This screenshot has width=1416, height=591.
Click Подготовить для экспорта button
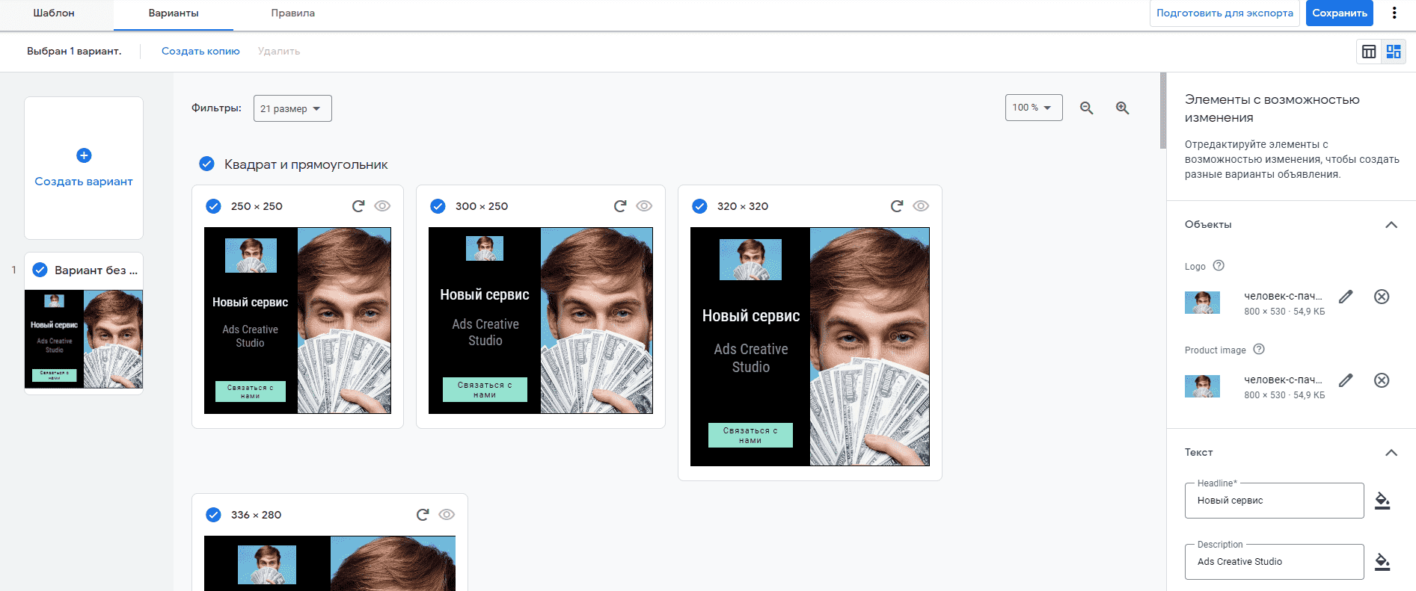point(1225,13)
